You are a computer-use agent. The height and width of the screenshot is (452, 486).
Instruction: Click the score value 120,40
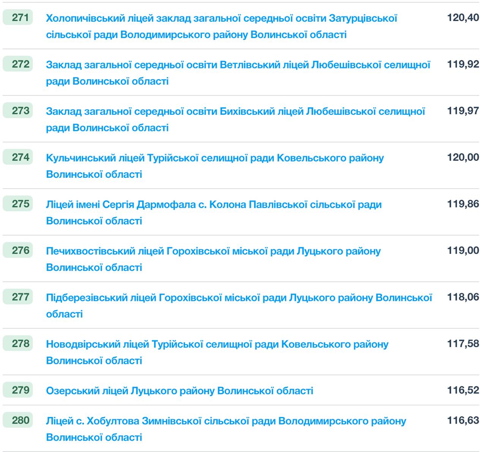(463, 18)
